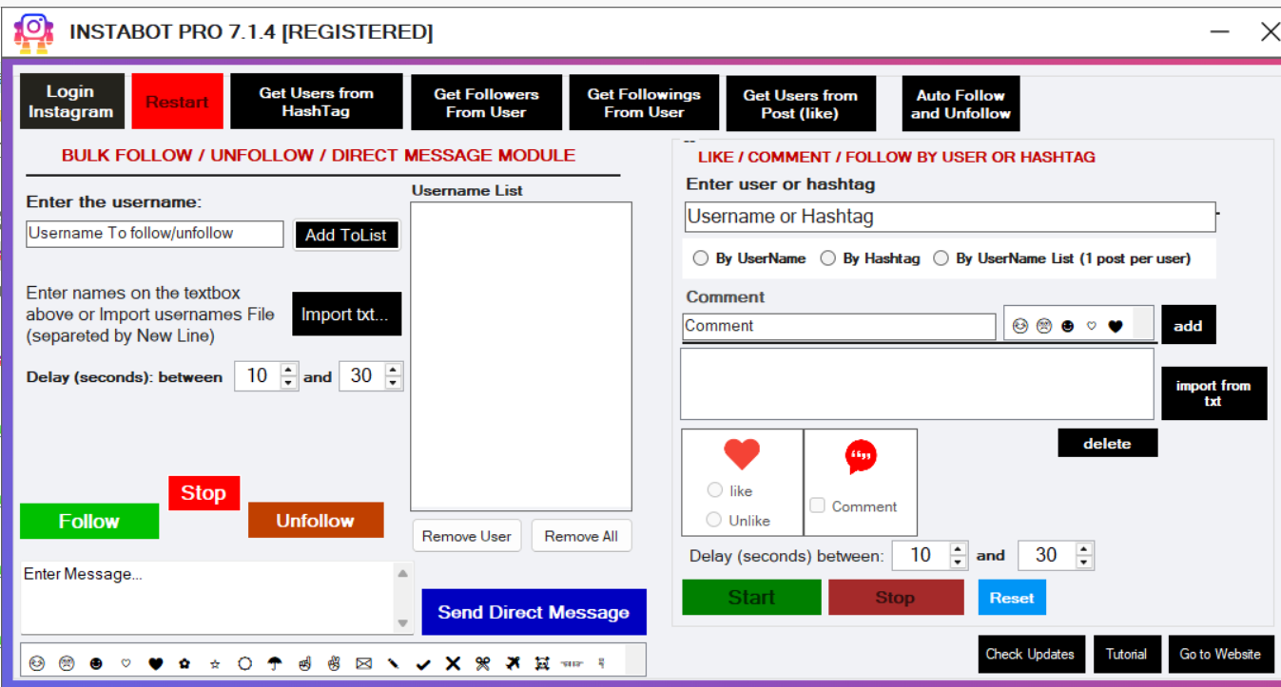Viewport: 1281px width, 687px height.
Task: Click the Import txt... button
Action: (x=346, y=315)
